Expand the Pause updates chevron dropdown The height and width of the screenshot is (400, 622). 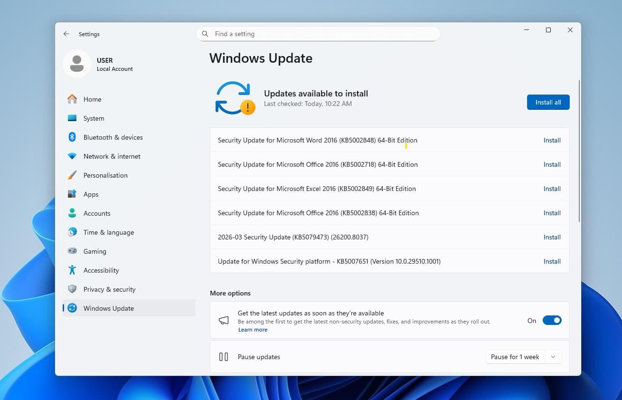pos(553,357)
